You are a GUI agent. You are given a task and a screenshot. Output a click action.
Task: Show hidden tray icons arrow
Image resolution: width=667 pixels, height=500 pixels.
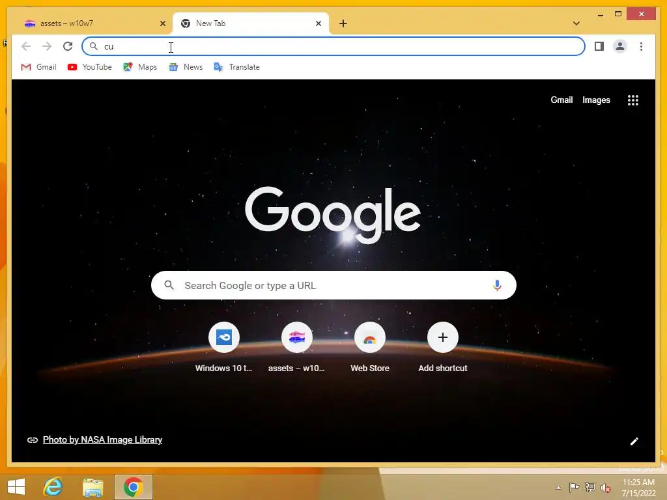coord(558,488)
